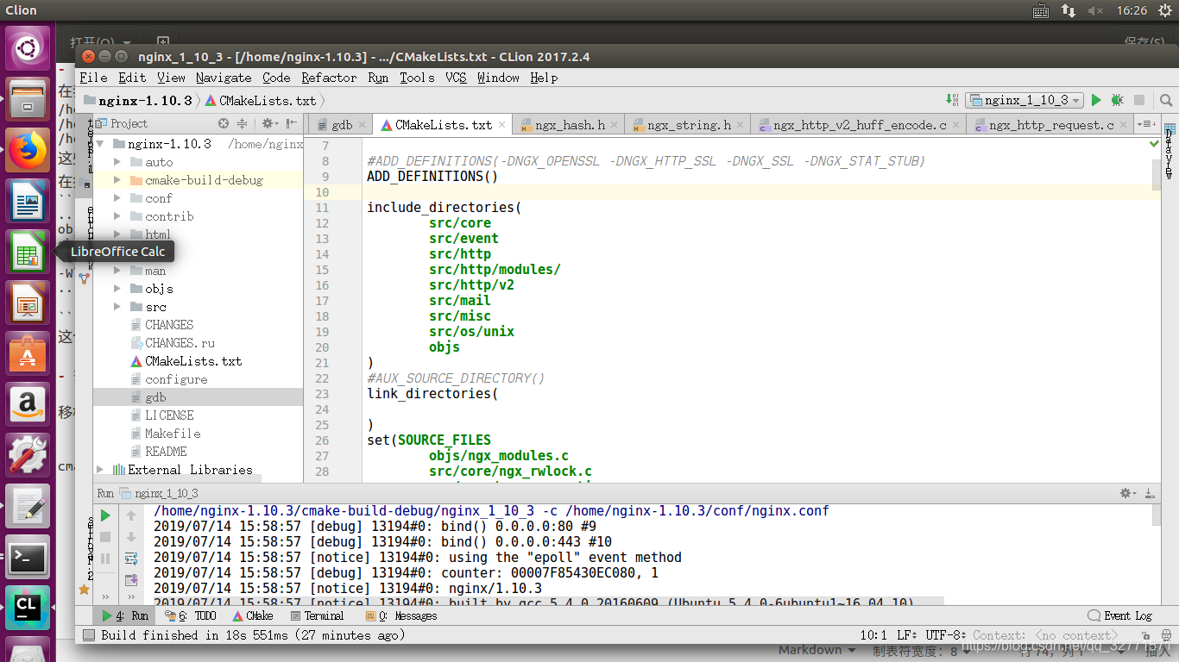The height and width of the screenshot is (662, 1179).
Task: Close the ngx_http_request.c editor tab
Action: (x=1124, y=125)
